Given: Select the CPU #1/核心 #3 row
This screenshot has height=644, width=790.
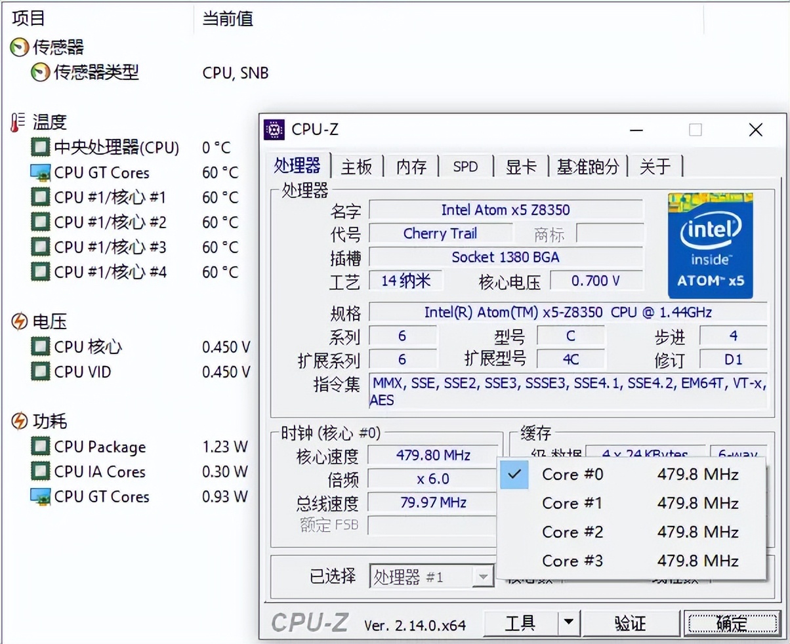Looking at the screenshot, I should [x=110, y=247].
